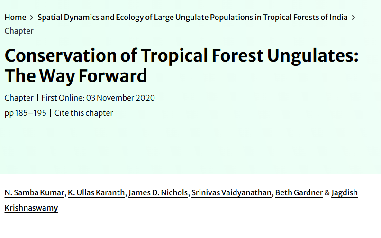Click the Krishnaswamy author surname link
The width and height of the screenshot is (381, 238).
(x=31, y=208)
